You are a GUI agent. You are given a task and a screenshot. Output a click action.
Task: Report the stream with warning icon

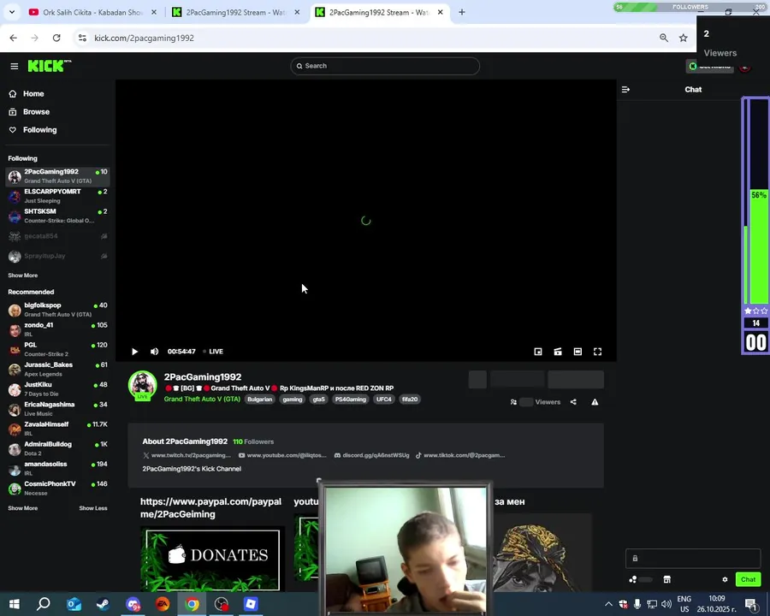(595, 402)
